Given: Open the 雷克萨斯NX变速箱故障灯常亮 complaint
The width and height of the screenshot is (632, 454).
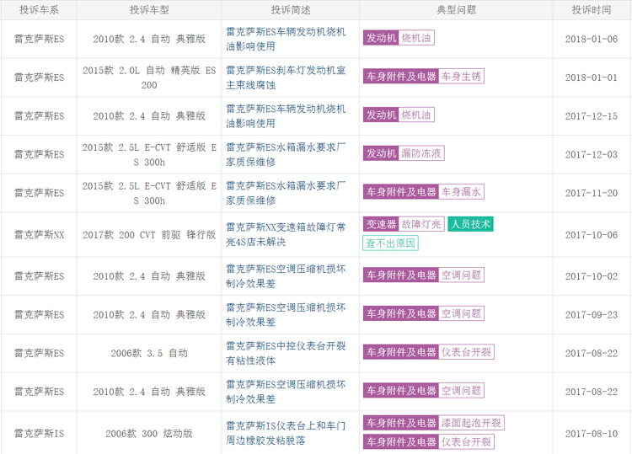Looking at the screenshot, I should coord(286,234).
